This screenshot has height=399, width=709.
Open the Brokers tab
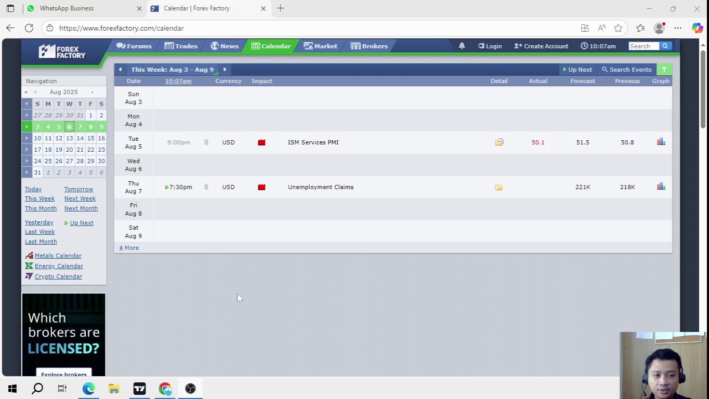coord(369,46)
